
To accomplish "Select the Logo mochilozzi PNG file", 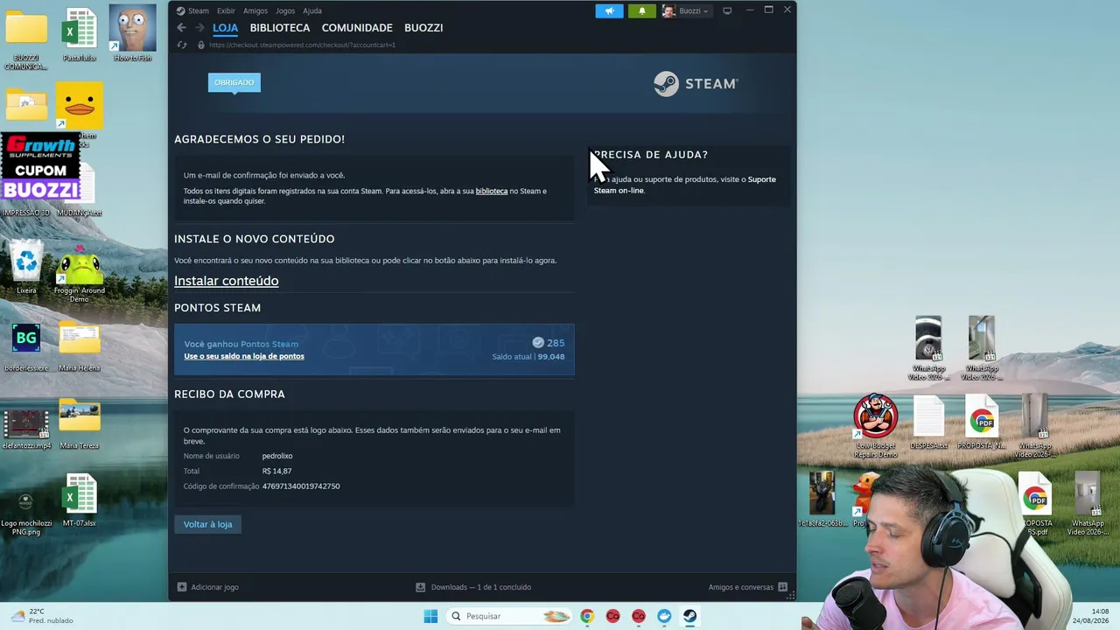I will pyautogui.click(x=26, y=513).
